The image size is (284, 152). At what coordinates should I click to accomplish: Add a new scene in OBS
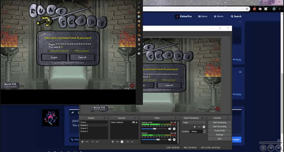(82, 142)
